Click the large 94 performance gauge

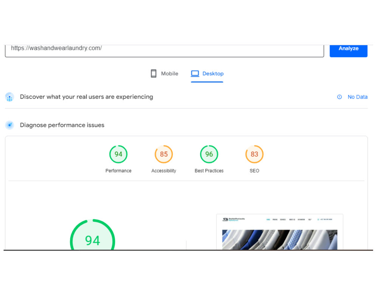click(93, 235)
